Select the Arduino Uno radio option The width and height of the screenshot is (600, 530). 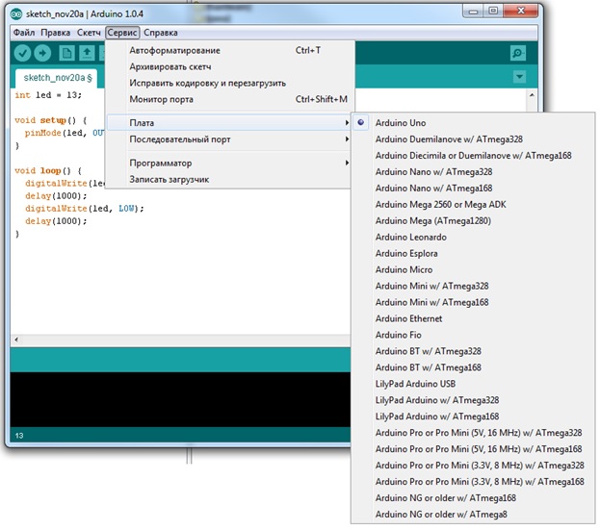[473, 123]
